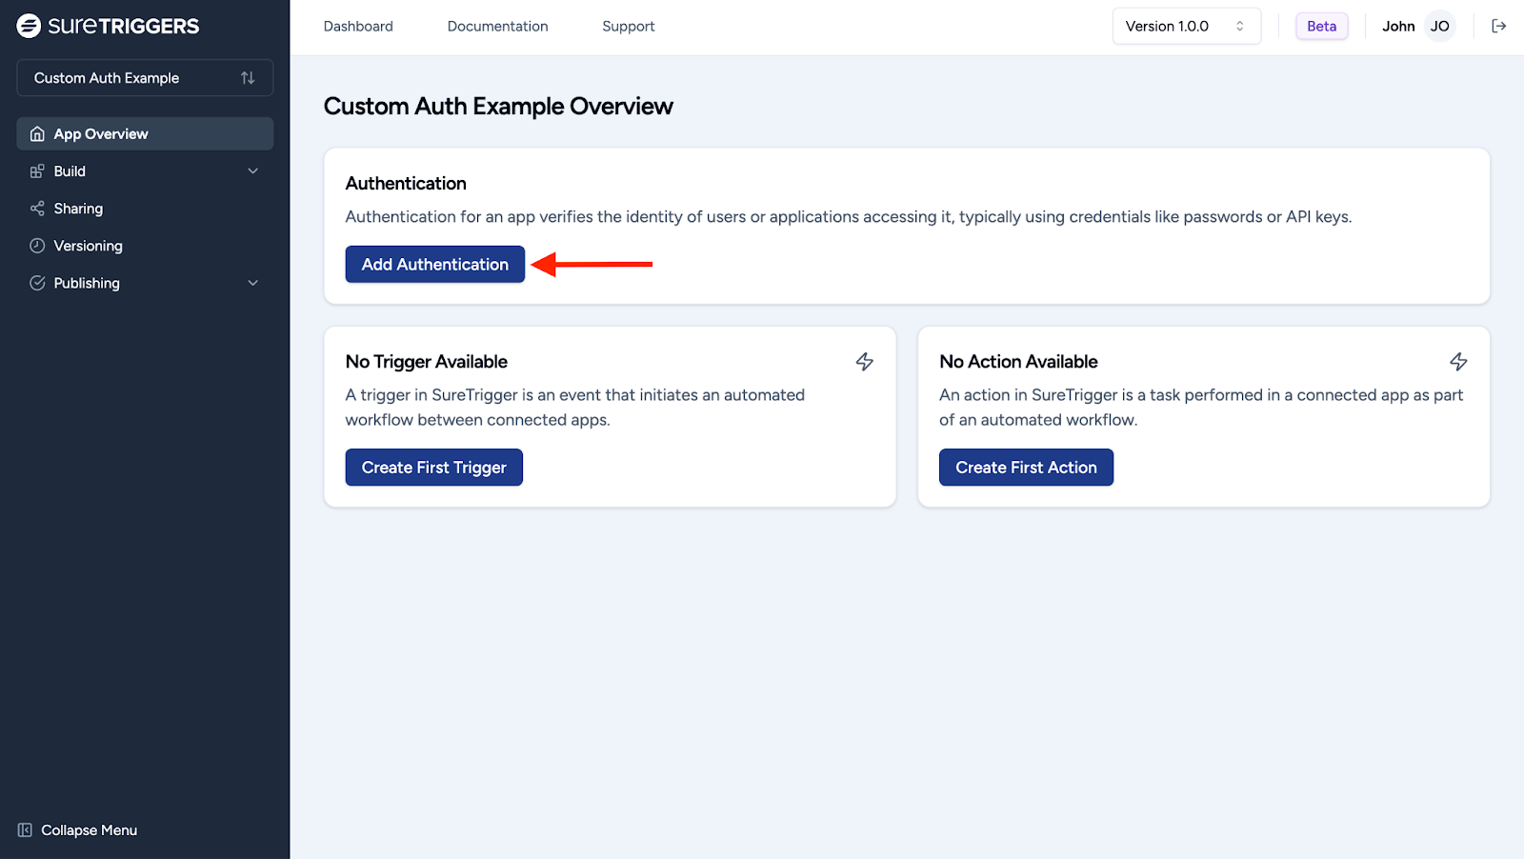Click the Sharing icon in sidebar
The image size is (1524, 859).
[x=37, y=209]
